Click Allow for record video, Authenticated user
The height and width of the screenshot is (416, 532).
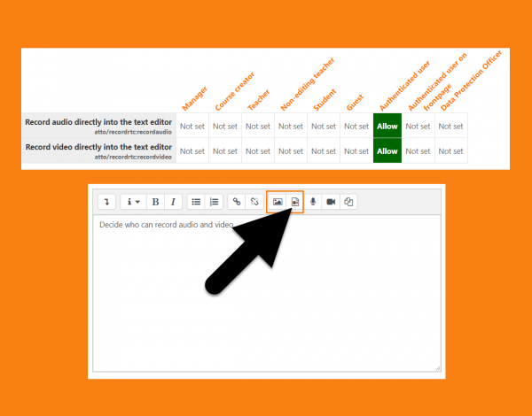click(387, 150)
